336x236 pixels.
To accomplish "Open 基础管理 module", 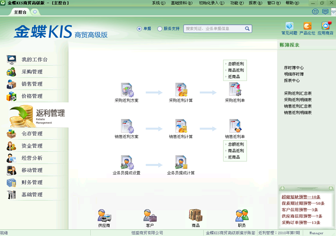I will [x=32, y=195].
